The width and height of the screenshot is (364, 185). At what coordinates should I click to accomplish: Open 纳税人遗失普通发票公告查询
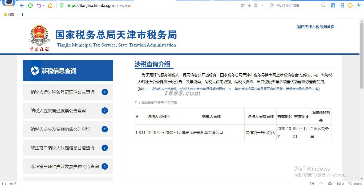(58, 111)
